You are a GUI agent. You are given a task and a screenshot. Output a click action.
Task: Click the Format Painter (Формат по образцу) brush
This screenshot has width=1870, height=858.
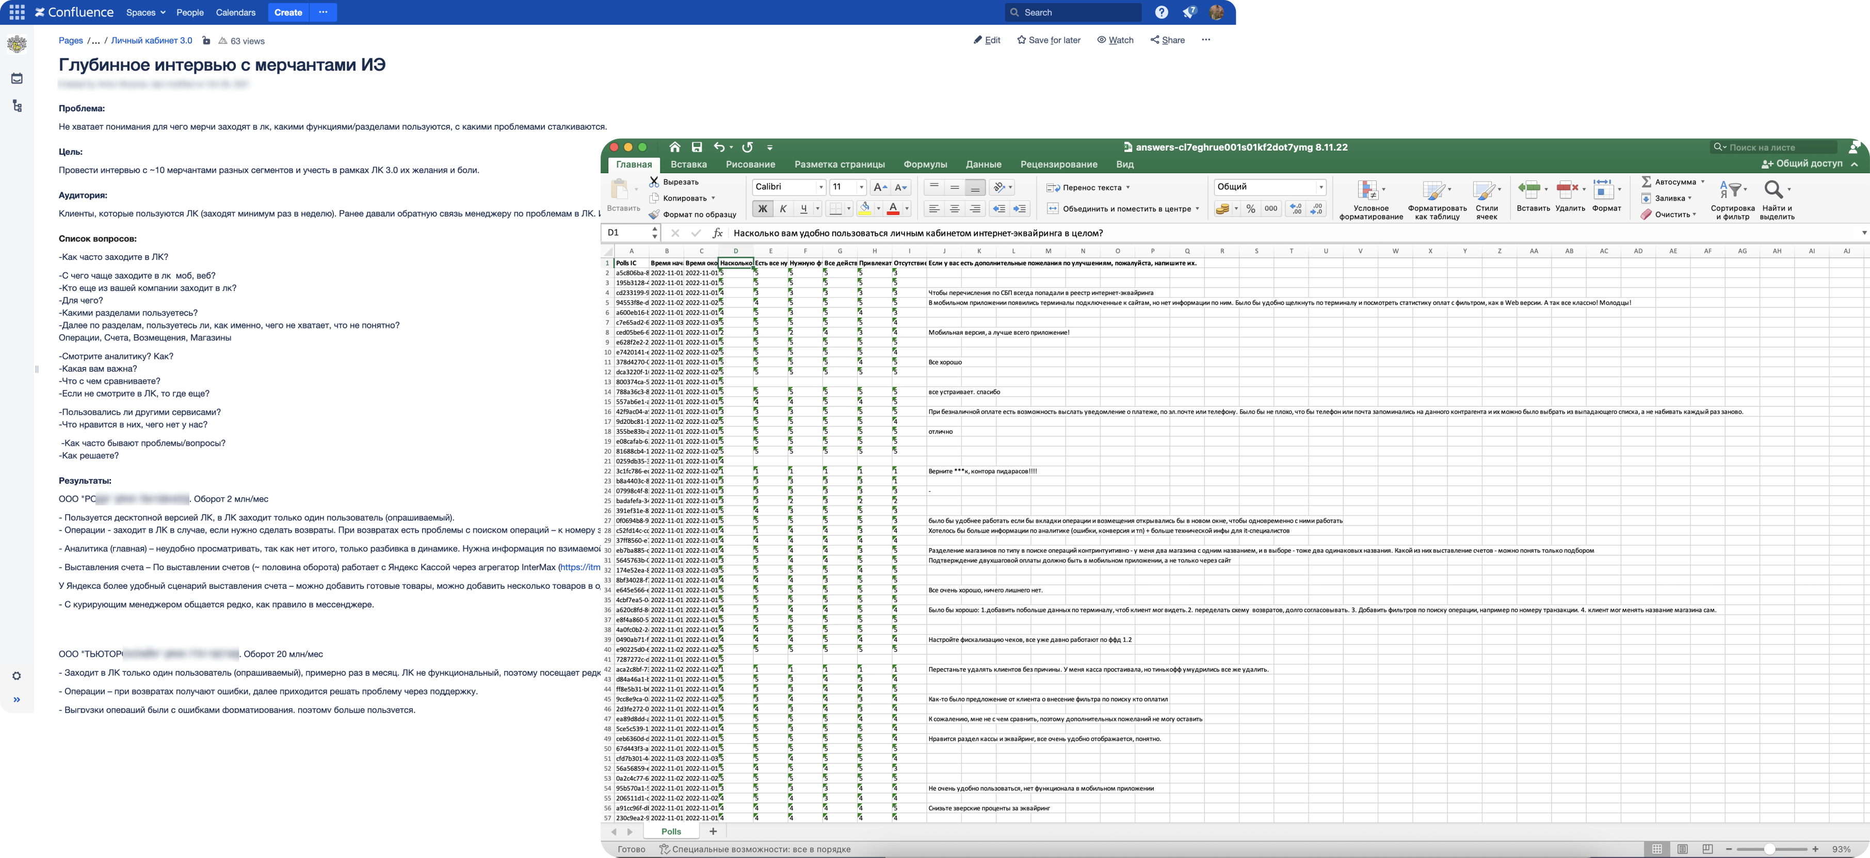point(654,214)
